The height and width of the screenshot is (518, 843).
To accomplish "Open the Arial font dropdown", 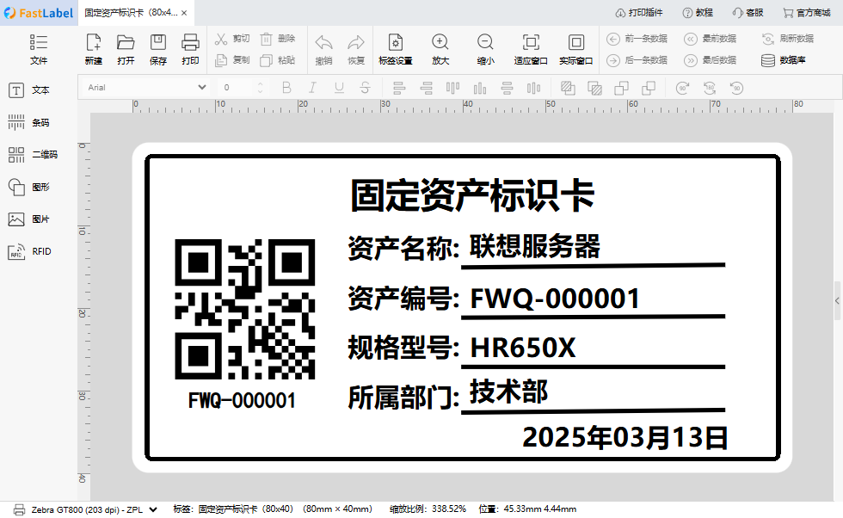I will 145,87.
